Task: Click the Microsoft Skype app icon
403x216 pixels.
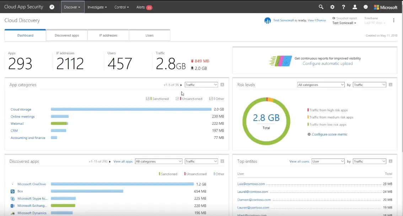Action: tap(12, 199)
